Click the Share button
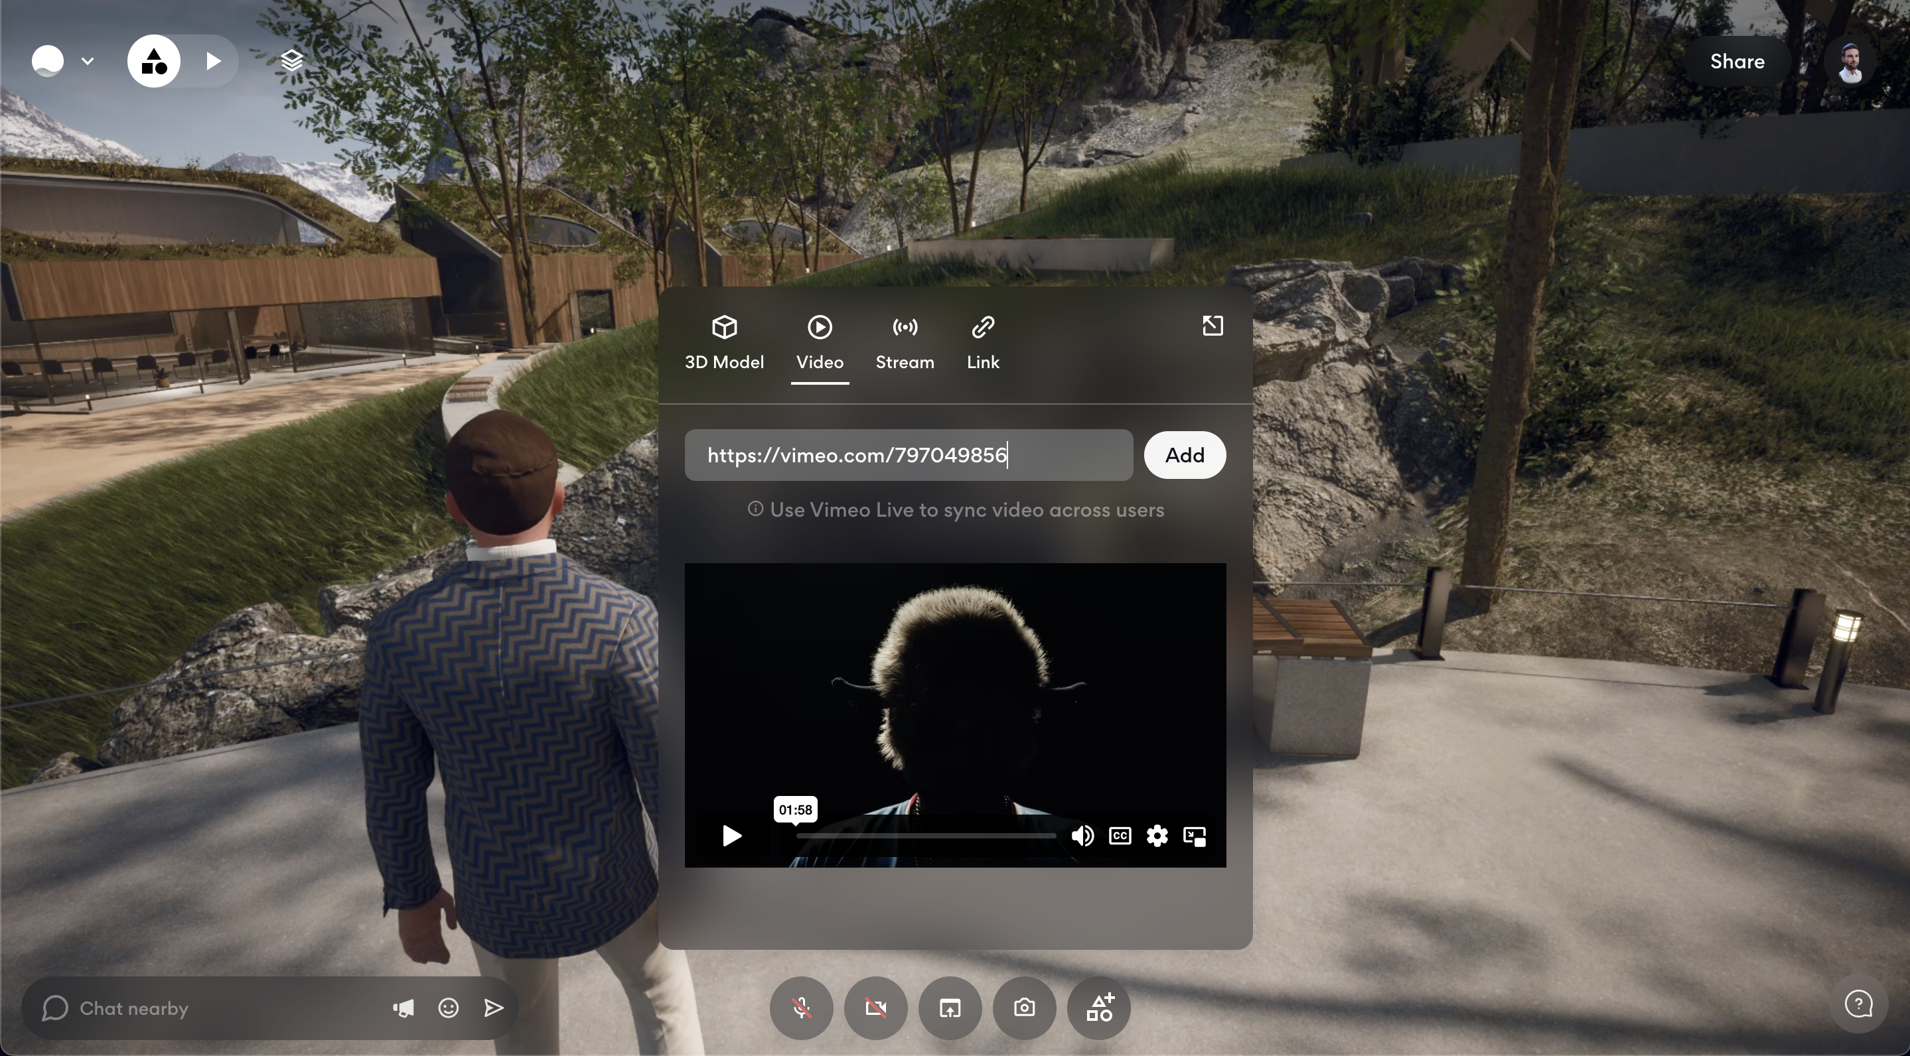The height and width of the screenshot is (1056, 1910). [x=1737, y=62]
